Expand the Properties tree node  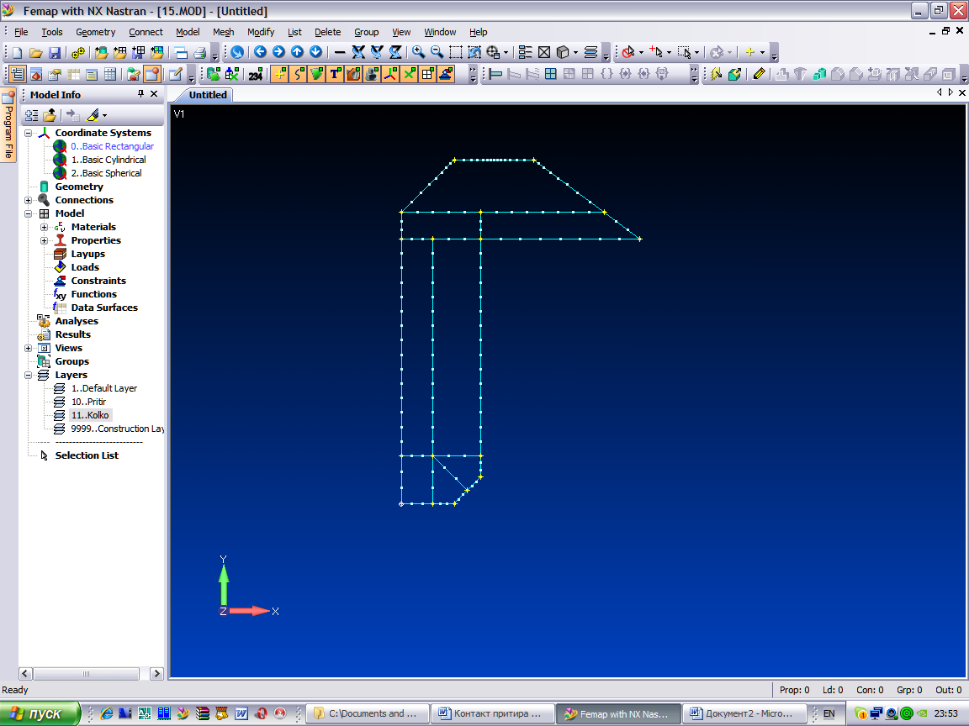coord(44,241)
